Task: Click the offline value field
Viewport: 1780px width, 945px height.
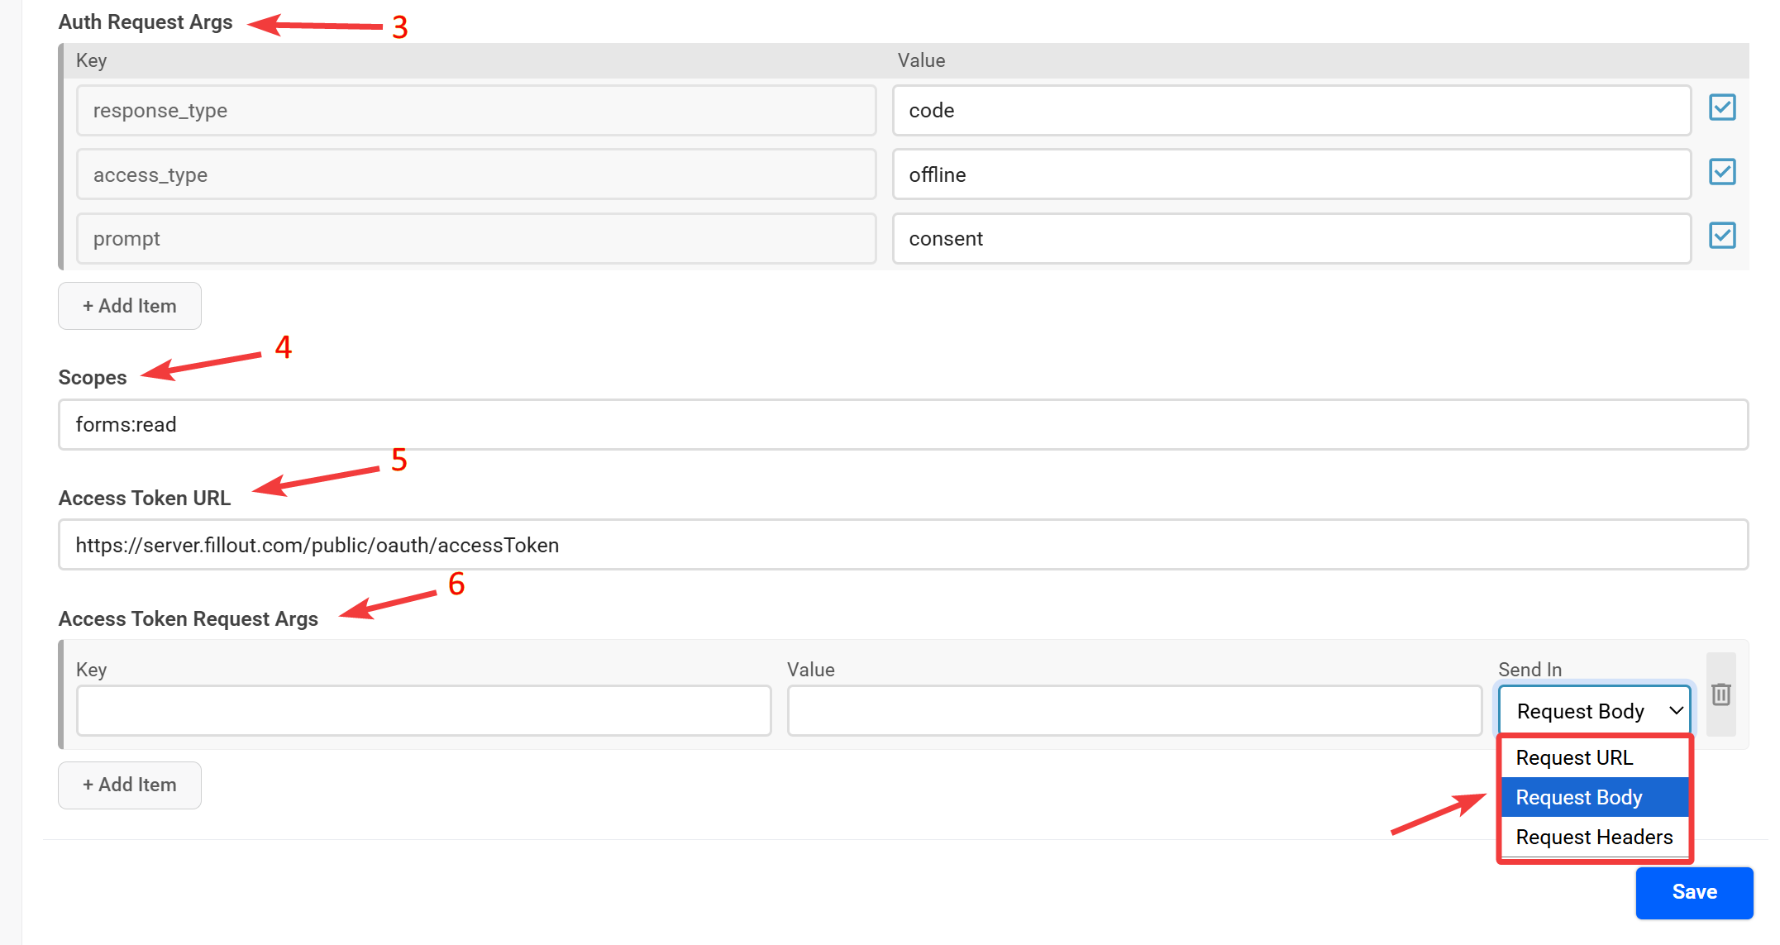Action: tap(1291, 174)
